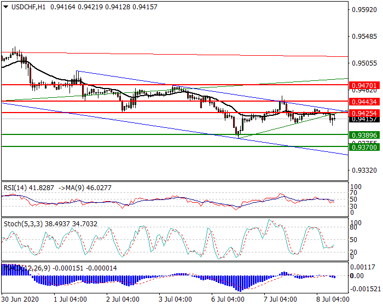Select the 2 Jul 04:00 time label
The image size is (383, 306).
click(x=123, y=299)
